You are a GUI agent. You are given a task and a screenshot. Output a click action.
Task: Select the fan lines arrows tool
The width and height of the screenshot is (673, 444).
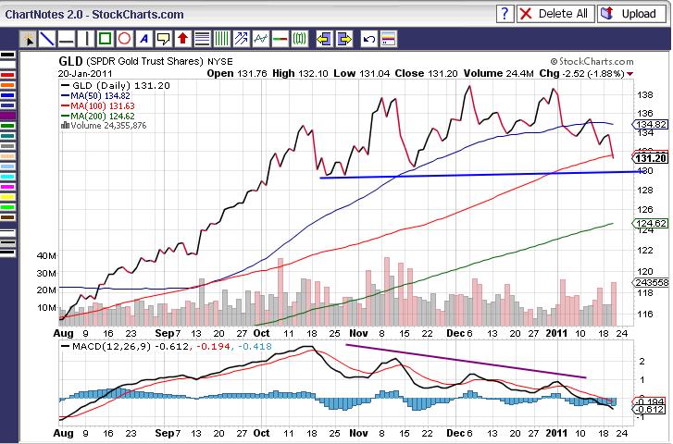[x=241, y=39]
